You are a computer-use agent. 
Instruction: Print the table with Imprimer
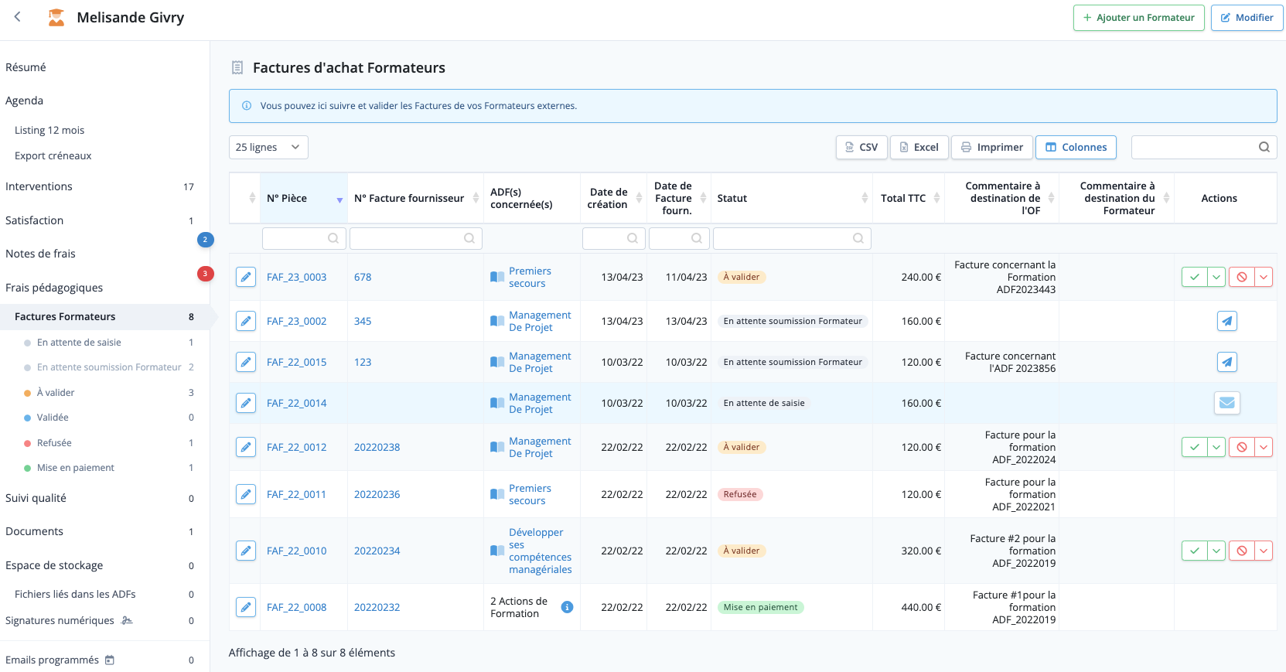[992, 147]
